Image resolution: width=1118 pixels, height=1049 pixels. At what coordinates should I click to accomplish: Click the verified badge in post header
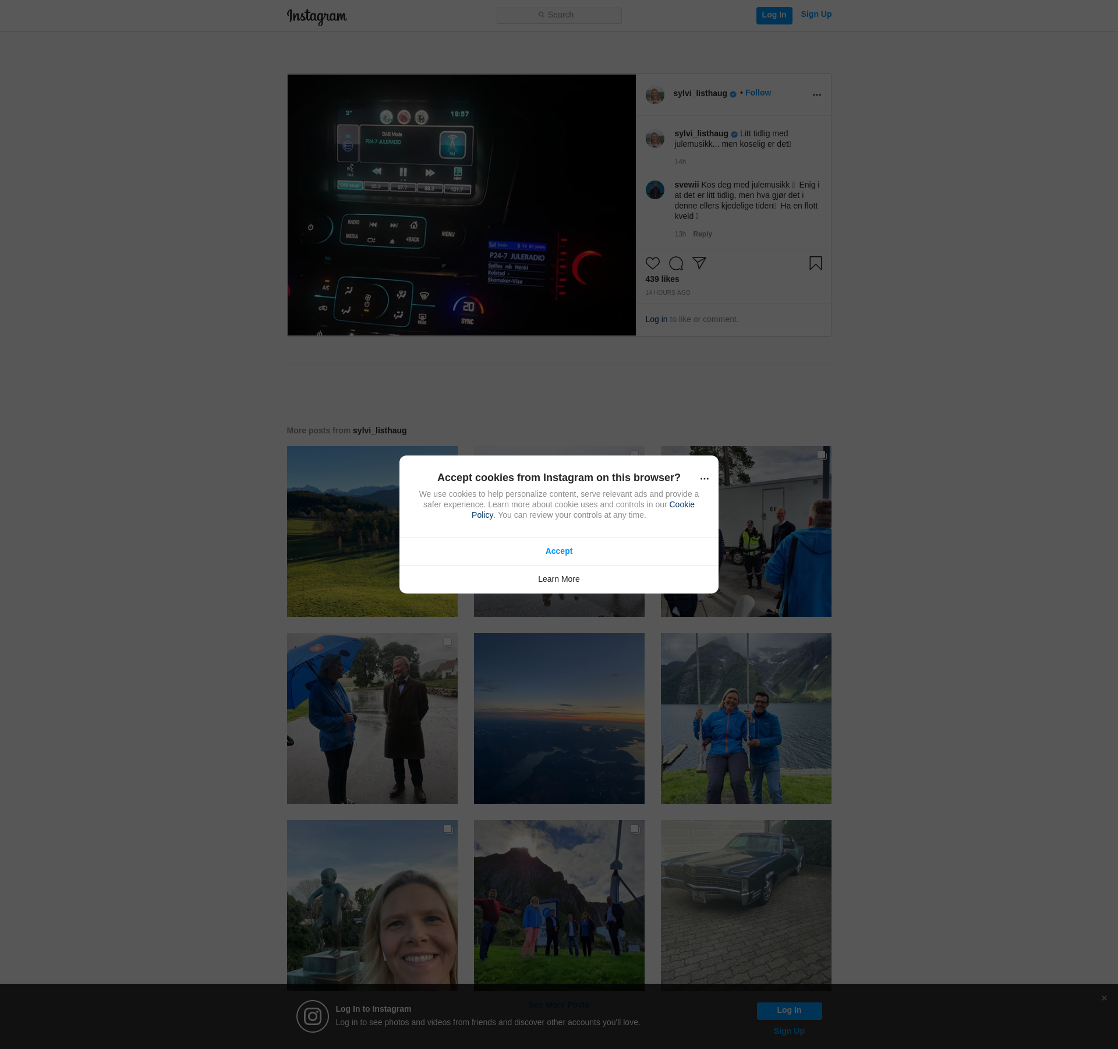coord(733,94)
